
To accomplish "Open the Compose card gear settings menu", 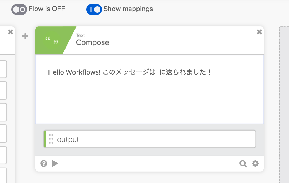I will click(x=255, y=163).
